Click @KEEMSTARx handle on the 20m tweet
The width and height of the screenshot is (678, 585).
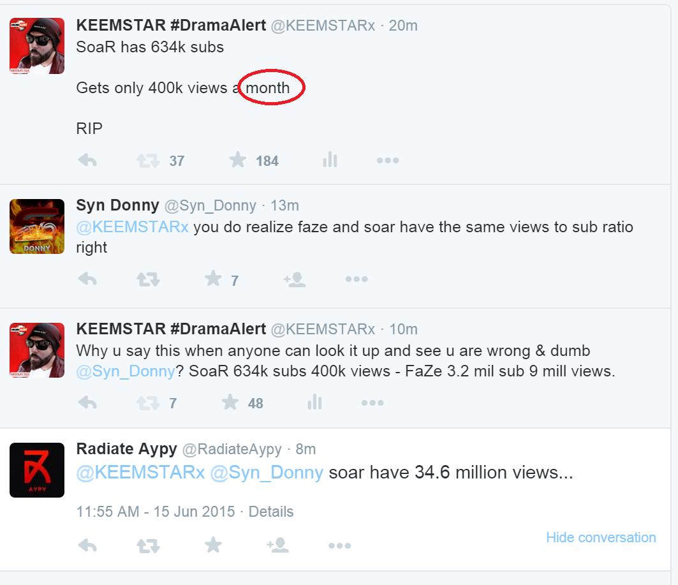(x=323, y=26)
